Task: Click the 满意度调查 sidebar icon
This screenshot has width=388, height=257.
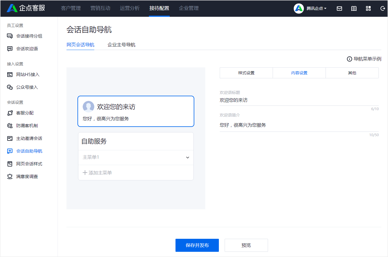Action: (10, 177)
